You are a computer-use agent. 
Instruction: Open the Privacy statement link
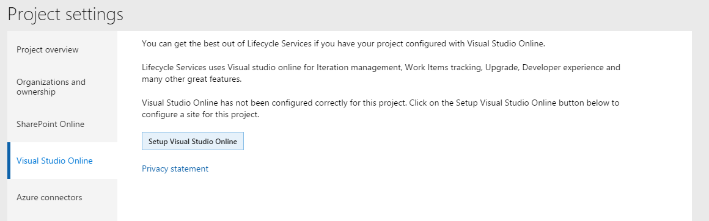(175, 168)
